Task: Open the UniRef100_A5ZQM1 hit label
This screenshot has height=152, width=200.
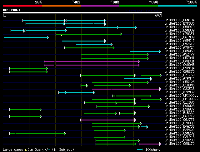Action: [x=179, y=58]
